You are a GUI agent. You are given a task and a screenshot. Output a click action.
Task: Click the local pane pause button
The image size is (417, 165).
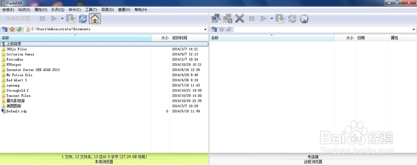pos(42,19)
